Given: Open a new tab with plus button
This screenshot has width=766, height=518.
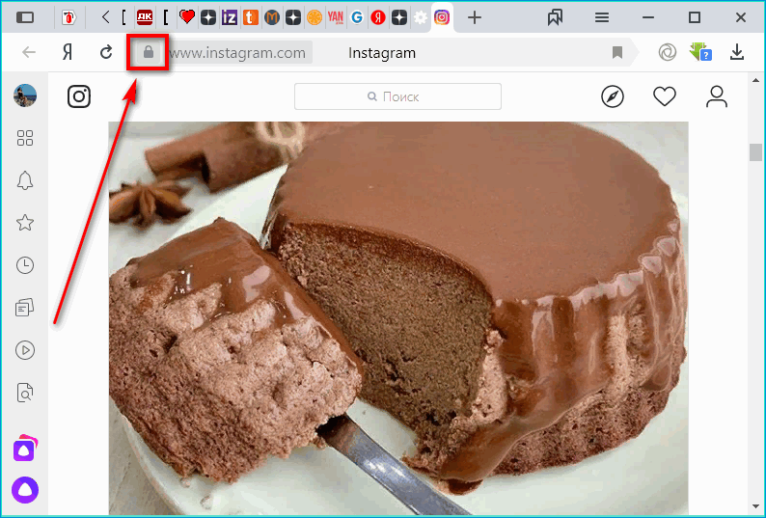Looking at the screenshot, I should tap(474, 17).
